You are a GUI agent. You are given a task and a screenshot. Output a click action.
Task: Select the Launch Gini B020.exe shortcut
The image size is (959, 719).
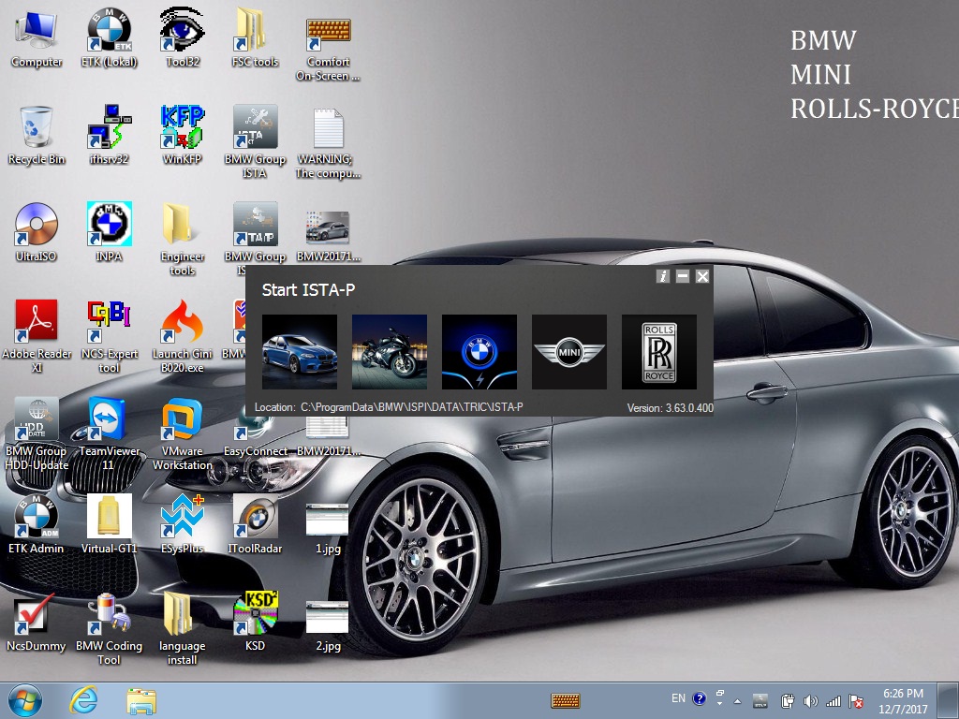coord(183,336)
